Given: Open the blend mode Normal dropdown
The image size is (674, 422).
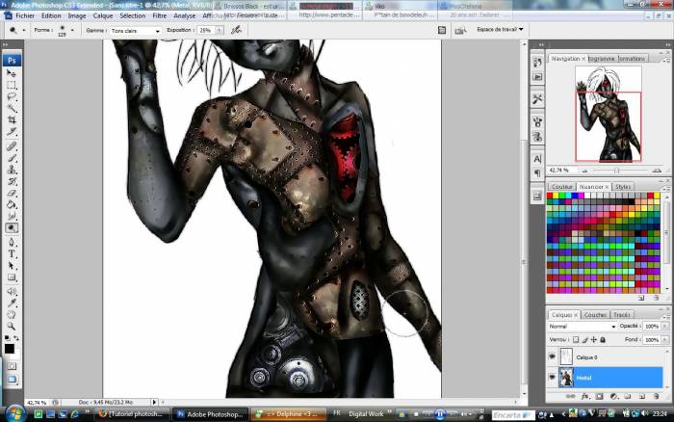Looking at the screenshot, I should (582, 327).
